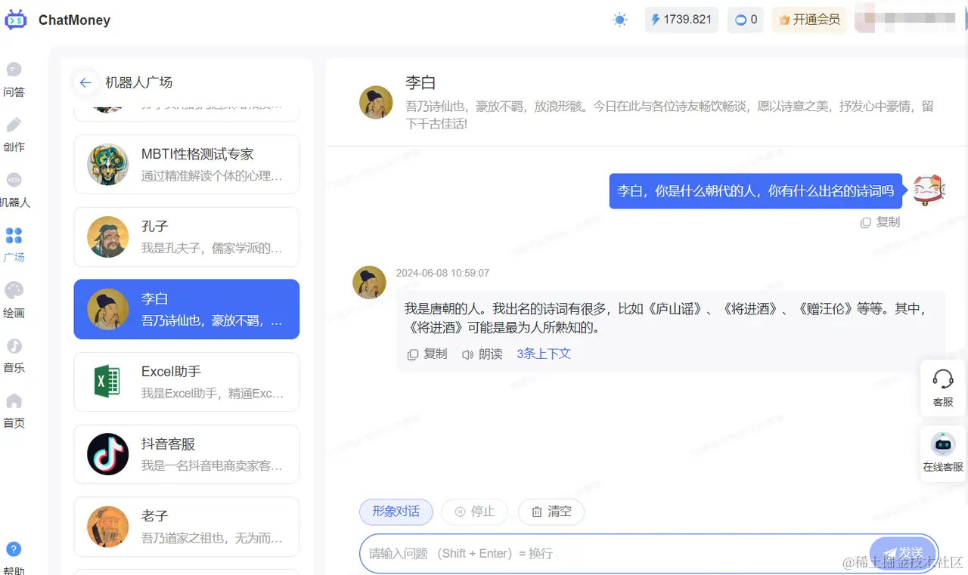The height and width of the screenshot is (575, 968).
Task: Open 创作 from the left sidebar
Action: click(x=14, y=134)
